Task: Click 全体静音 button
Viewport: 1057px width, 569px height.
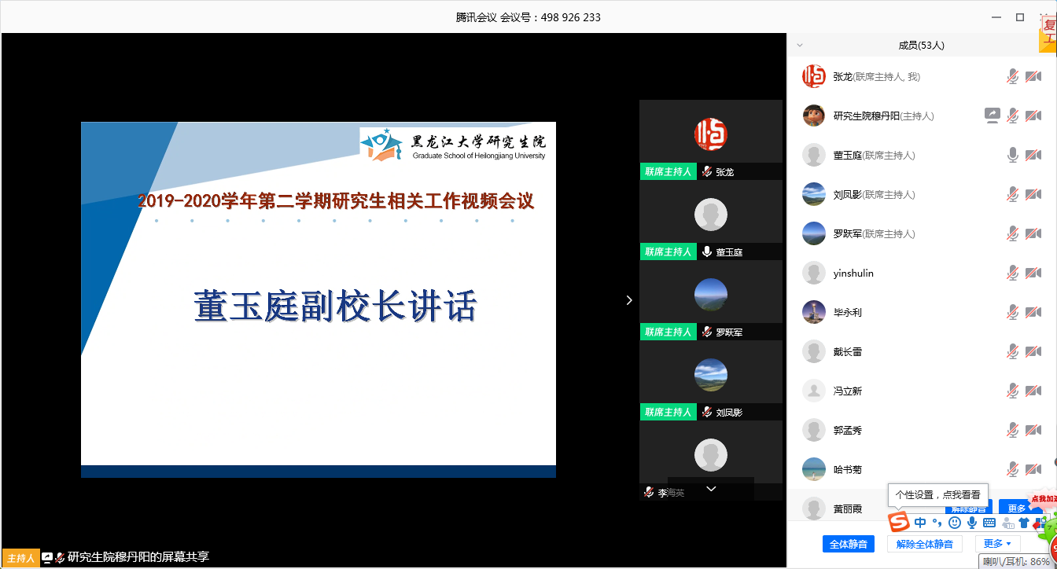Action: pos(849,544)
